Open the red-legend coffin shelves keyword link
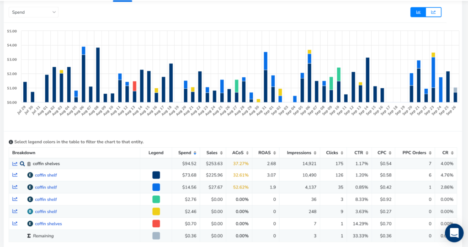 48,224
